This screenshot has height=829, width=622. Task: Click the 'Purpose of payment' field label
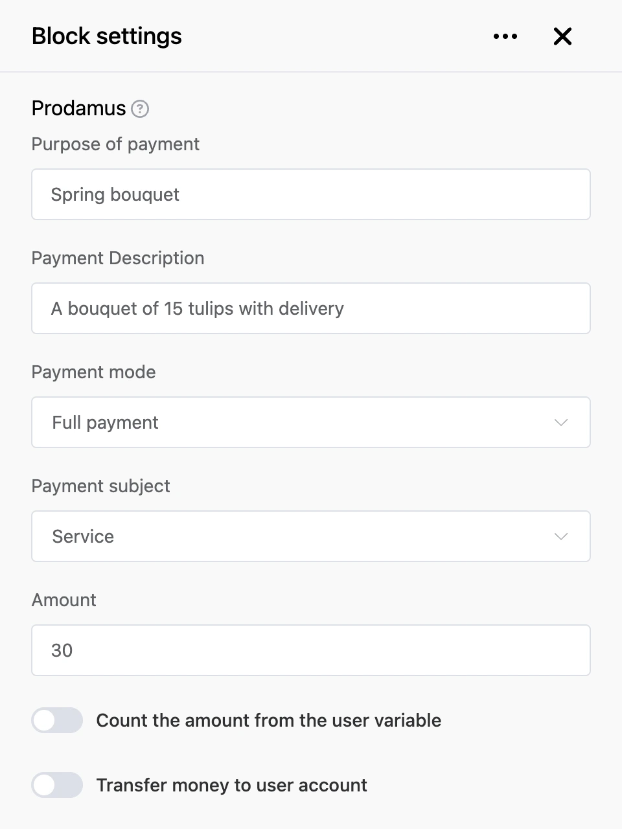coord(115,144)
